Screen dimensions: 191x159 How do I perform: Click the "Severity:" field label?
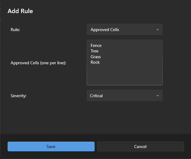pos(19,96)
